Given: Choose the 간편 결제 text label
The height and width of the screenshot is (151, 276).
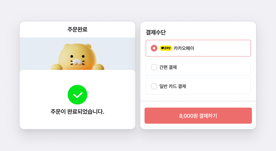Looking at the screenshot, I should tap(168, 67).
